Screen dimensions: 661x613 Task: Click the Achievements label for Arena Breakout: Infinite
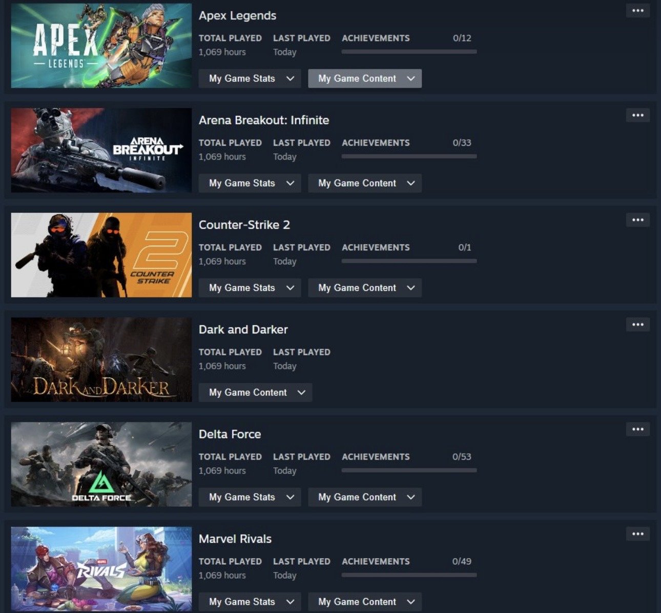pyautogui.click(x=376, y=143)
